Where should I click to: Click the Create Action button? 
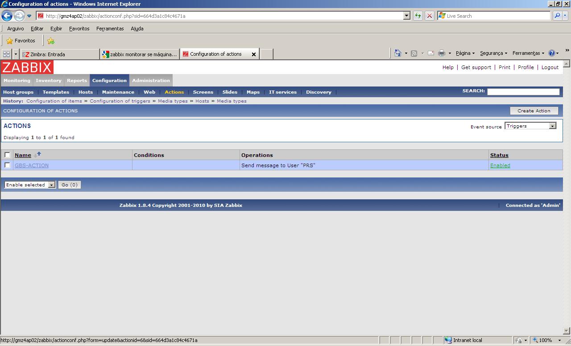534,111
